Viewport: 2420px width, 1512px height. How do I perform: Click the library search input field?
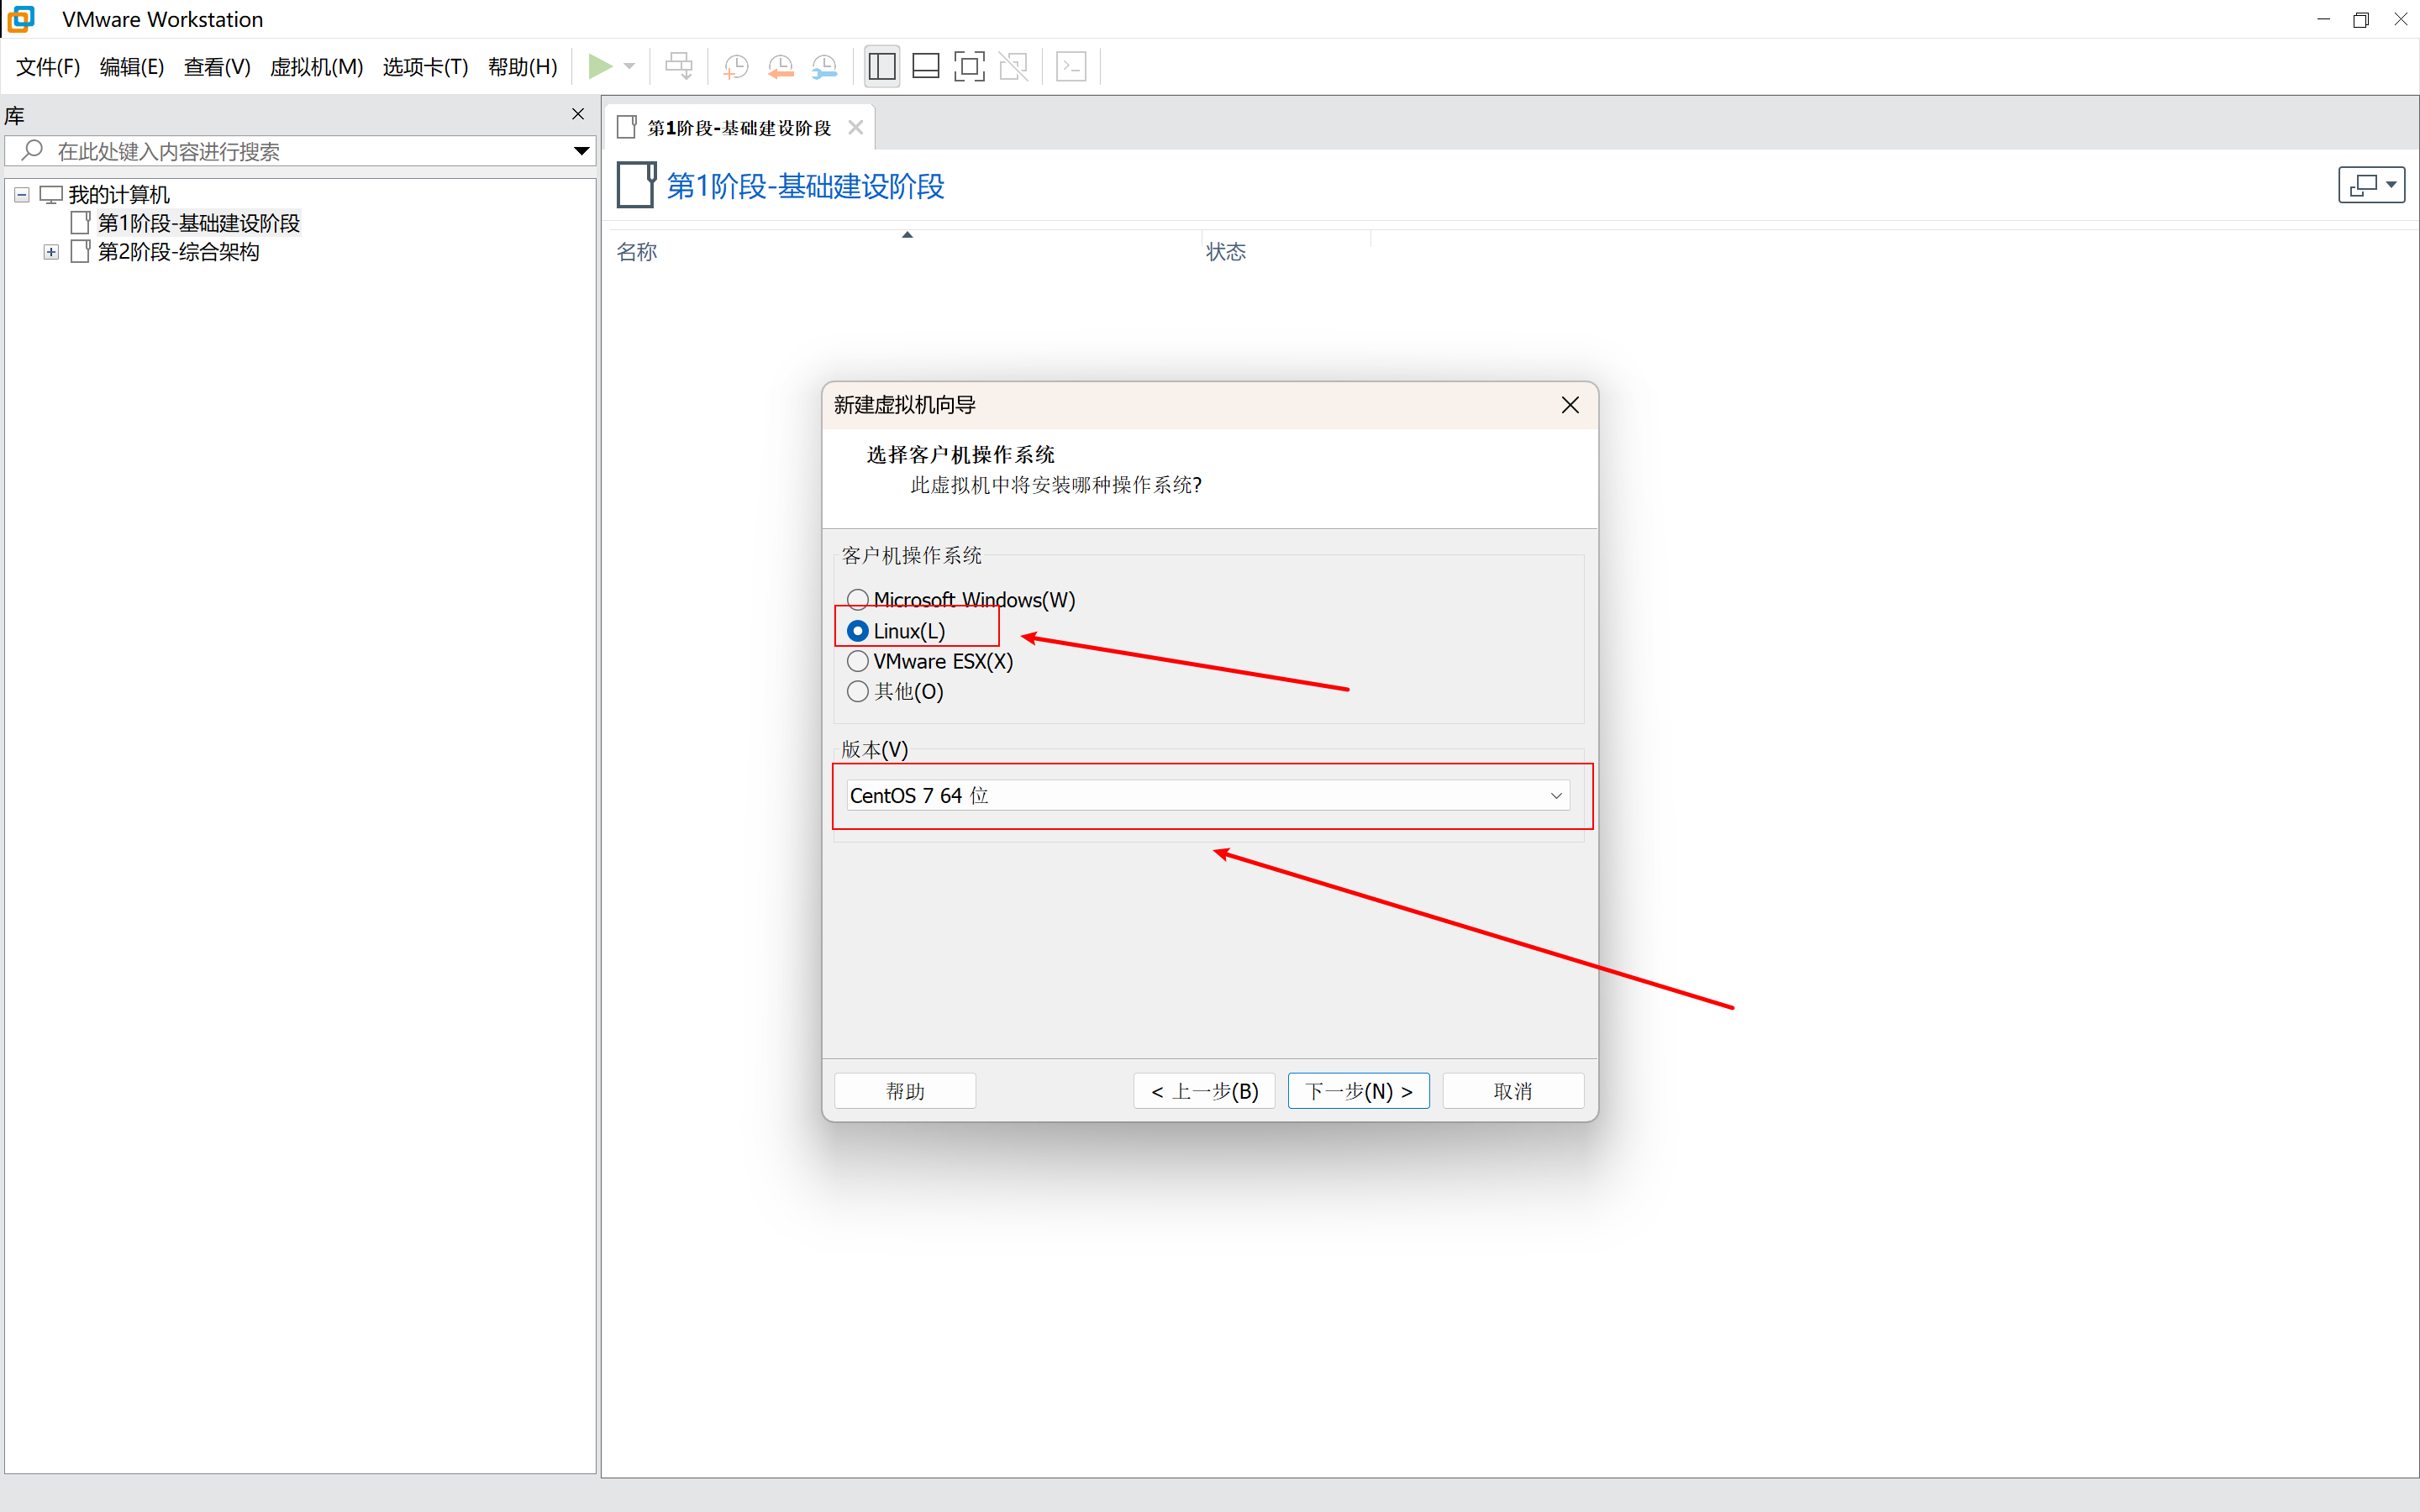pyautogui.click(x=300, y=151)
